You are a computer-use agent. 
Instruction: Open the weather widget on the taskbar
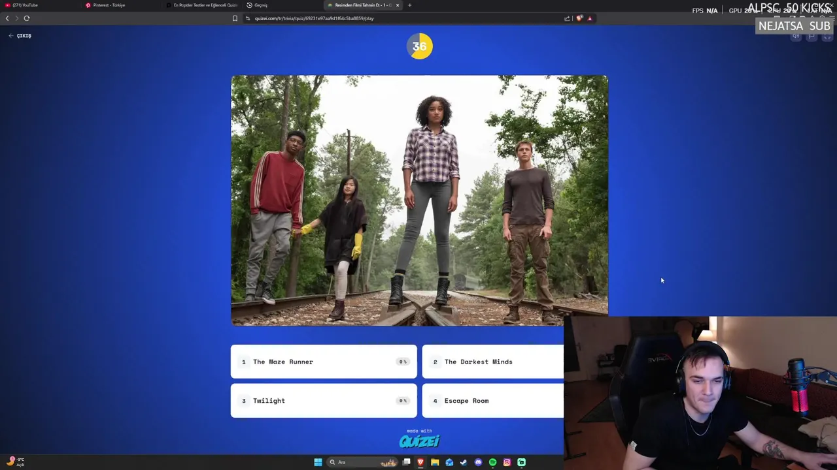pos(16,462)
